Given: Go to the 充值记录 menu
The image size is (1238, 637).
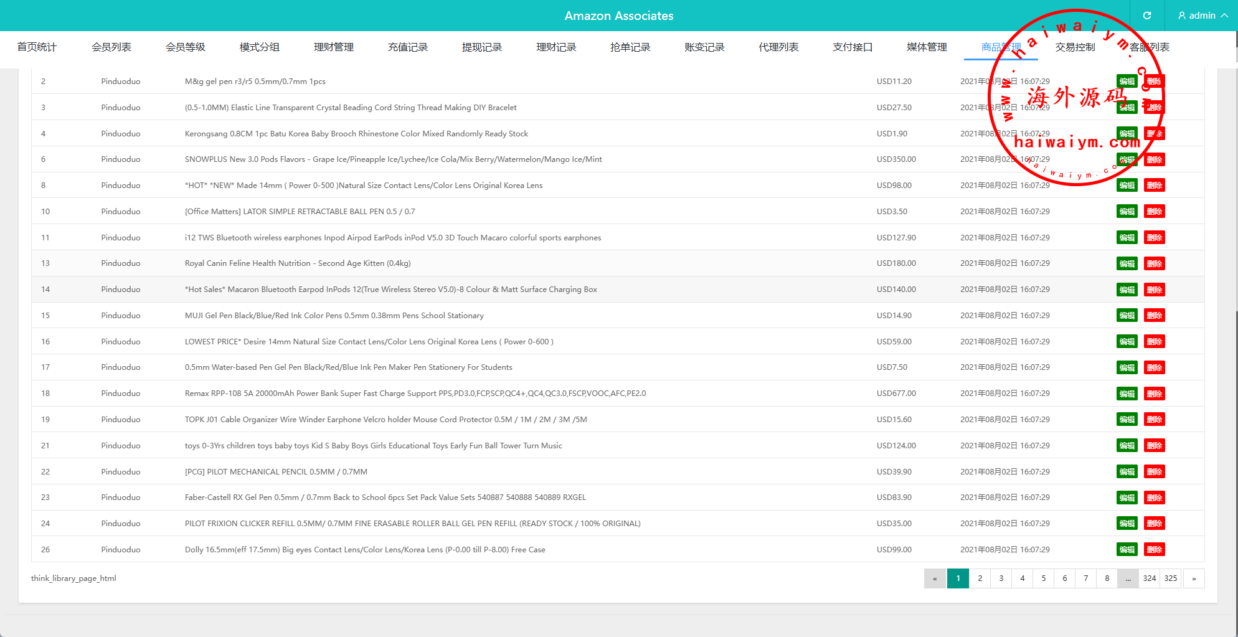Looking at the screenshot, I should [x=407, y=47].
